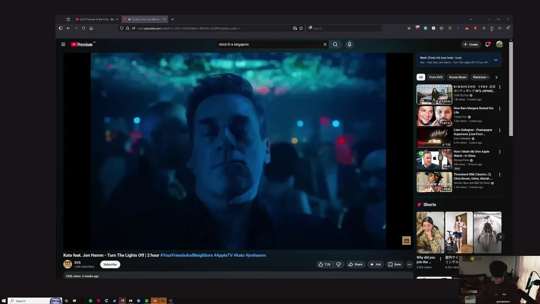Open Firefox from the taskbar
Image resolution: width=540 pixels, height=304 pixels.
[122, 301]
